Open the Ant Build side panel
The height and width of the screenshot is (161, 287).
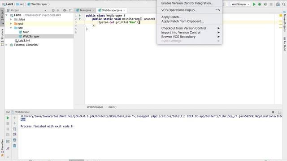pyautogui.click(x=285, y=44)
